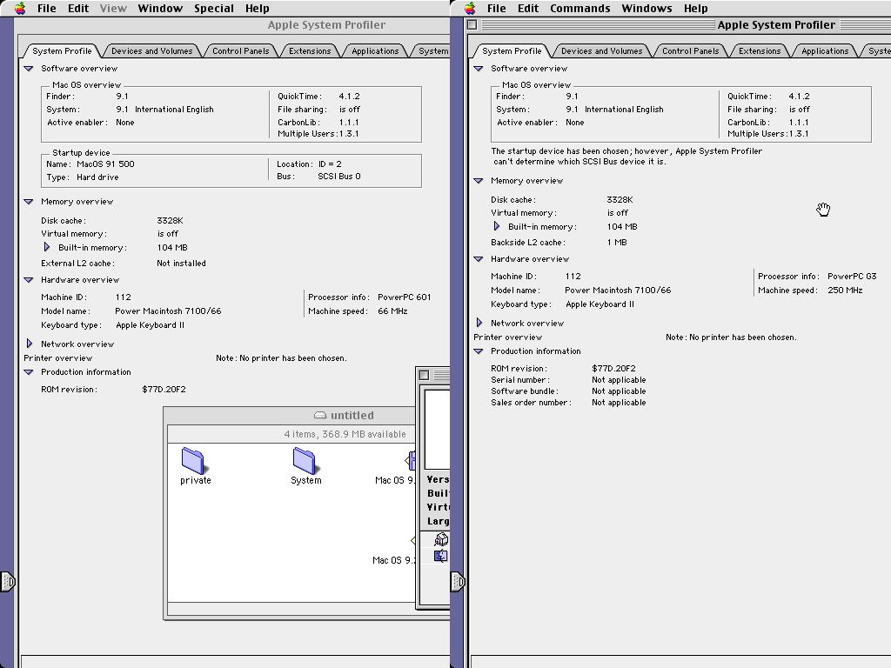The height and width of the screenshot is (668, 891).
Task: Click the Apple logo in the menu bar containing Commands
Action: click(470, 8)
